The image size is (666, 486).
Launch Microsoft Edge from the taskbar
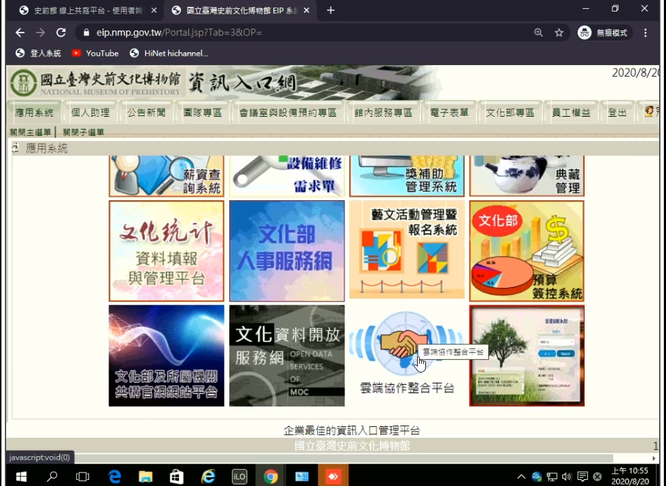pyautogui.click(x=115, y=476)
